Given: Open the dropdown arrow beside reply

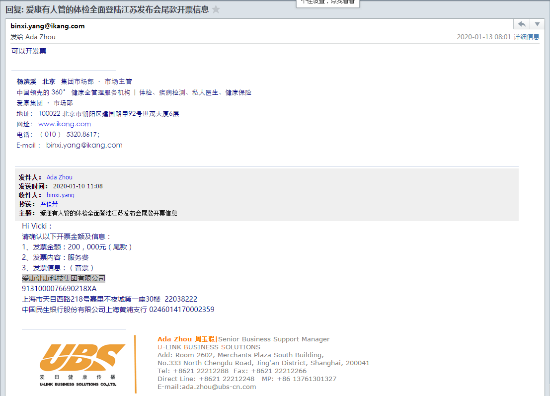Looking at the screenshot, I should (537, 24).
